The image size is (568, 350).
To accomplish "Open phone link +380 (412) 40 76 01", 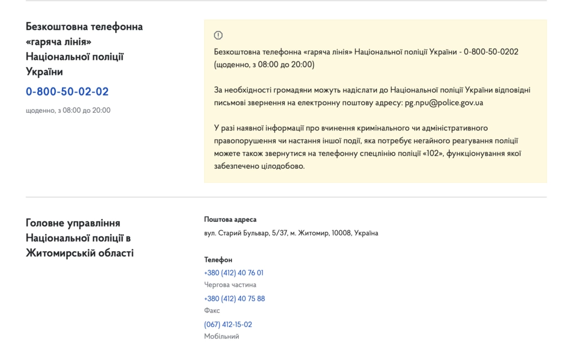I will [x=234, y=273].
